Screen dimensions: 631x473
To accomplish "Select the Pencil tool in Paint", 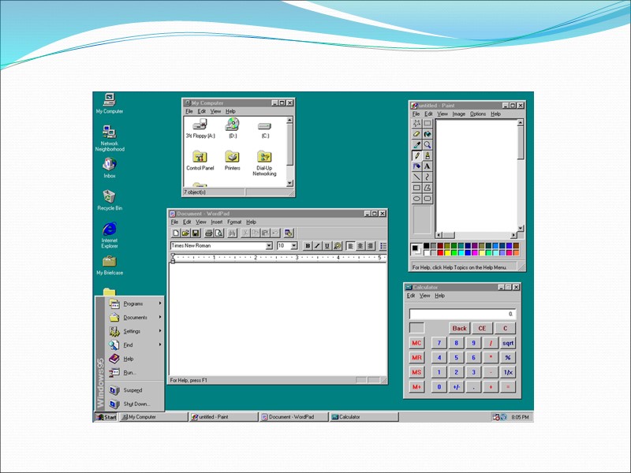I will 416,155.
